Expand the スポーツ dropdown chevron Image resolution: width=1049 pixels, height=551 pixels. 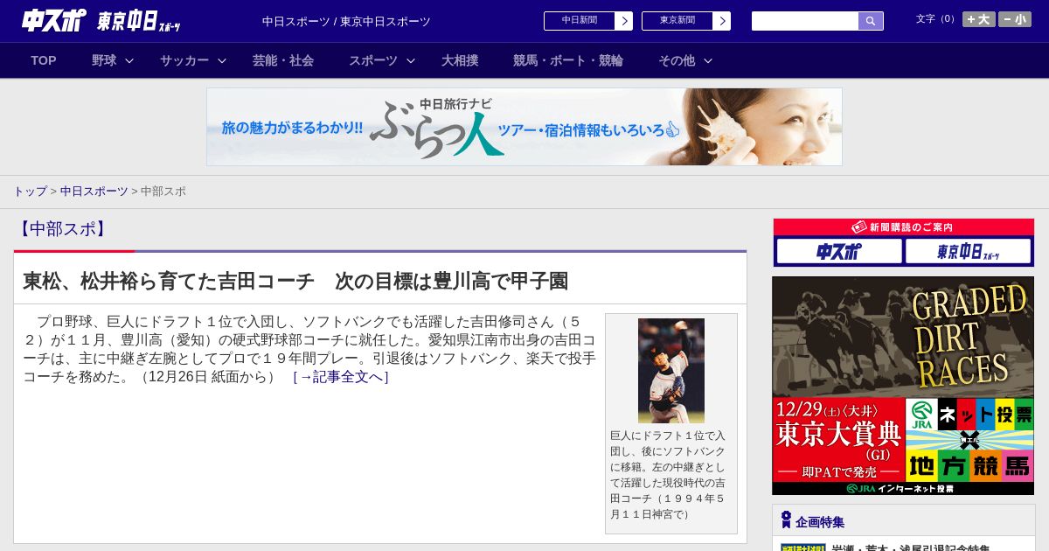411,60
